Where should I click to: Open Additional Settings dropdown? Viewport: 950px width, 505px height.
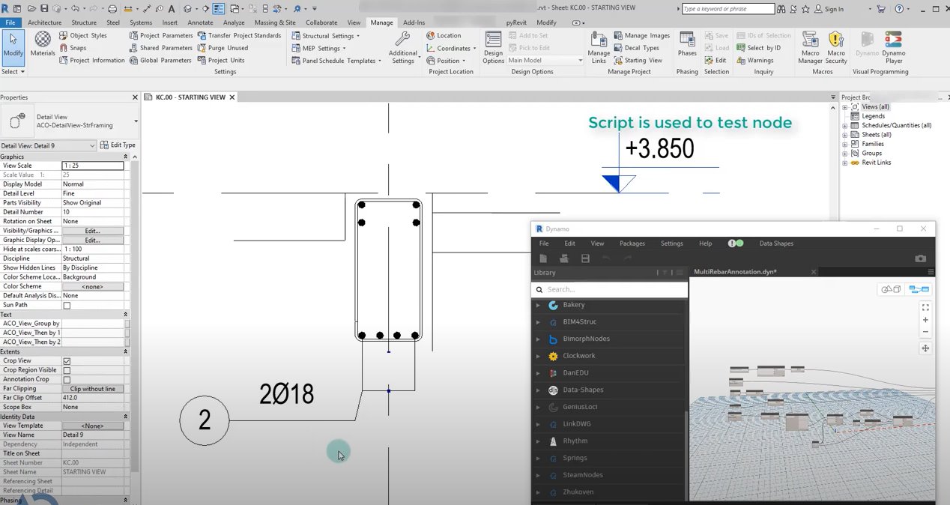[x=403, y=47]
